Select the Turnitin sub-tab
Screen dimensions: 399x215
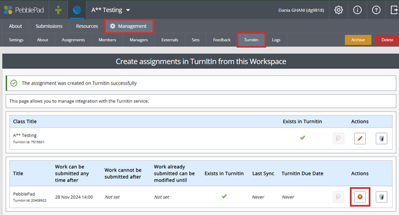(251, 40)
